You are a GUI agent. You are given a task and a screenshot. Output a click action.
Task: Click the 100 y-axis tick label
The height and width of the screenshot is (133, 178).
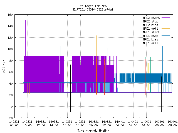click(x=10, y=49)
